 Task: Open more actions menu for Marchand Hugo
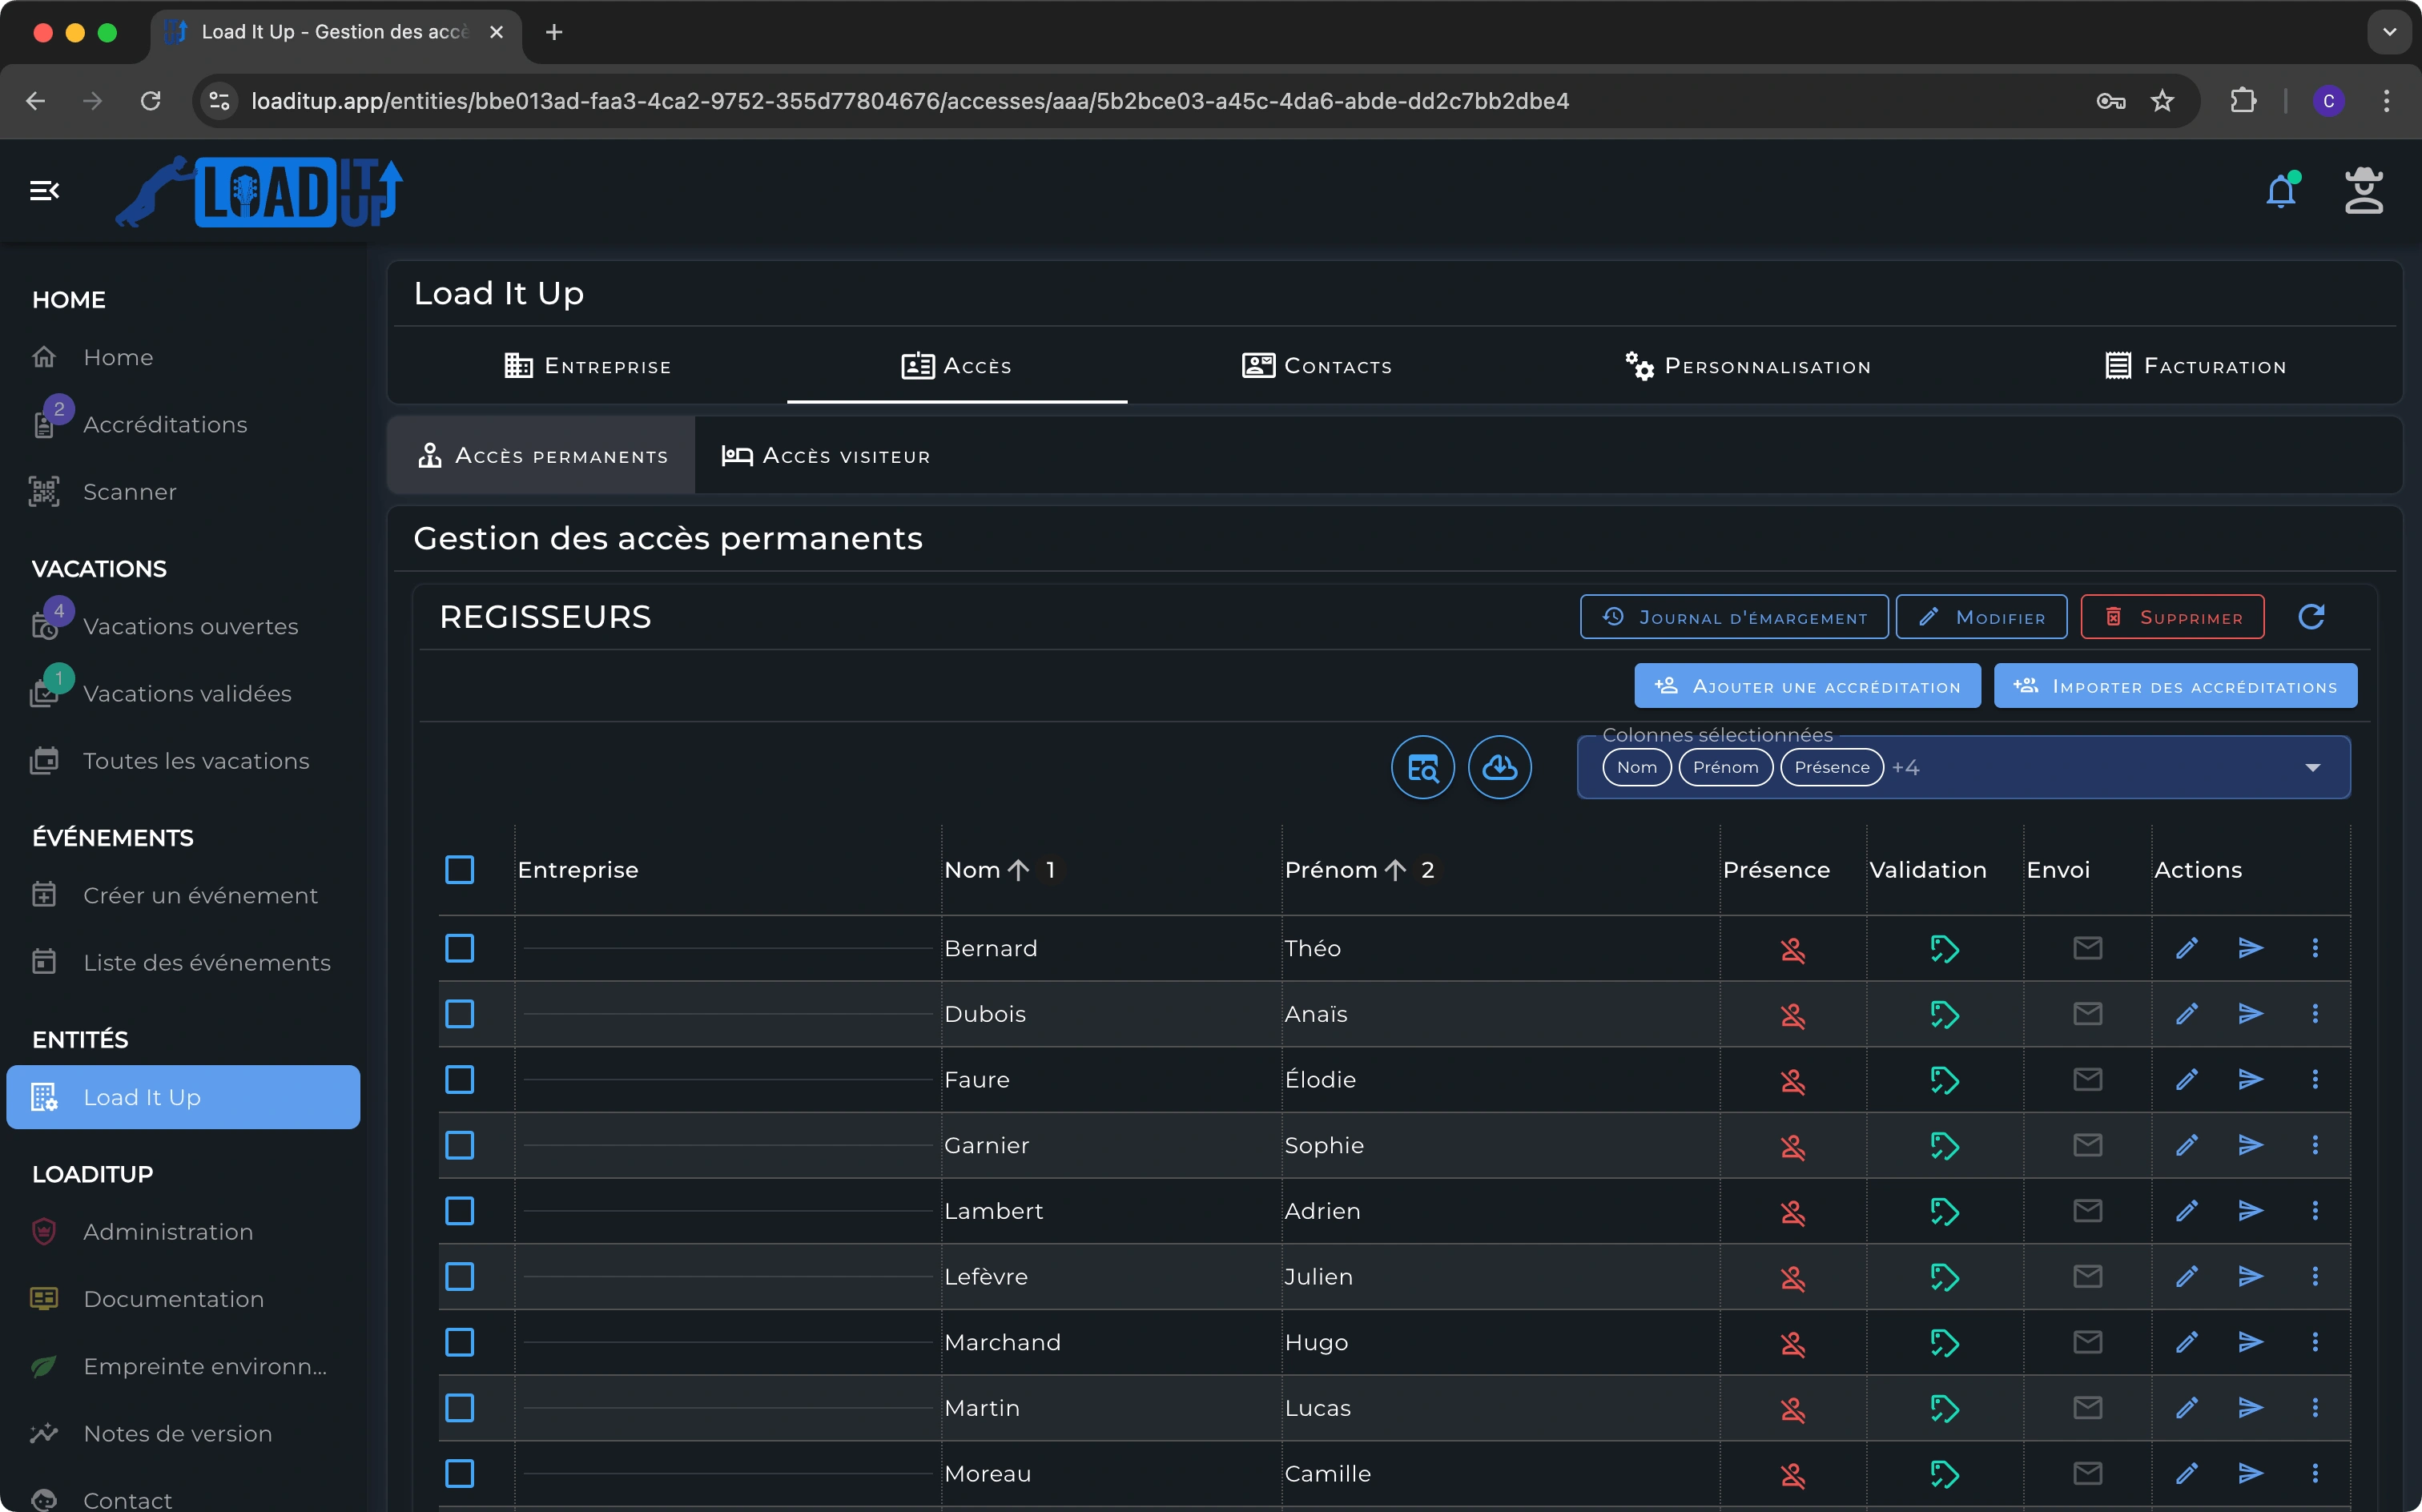(x=2314, y=1342)
